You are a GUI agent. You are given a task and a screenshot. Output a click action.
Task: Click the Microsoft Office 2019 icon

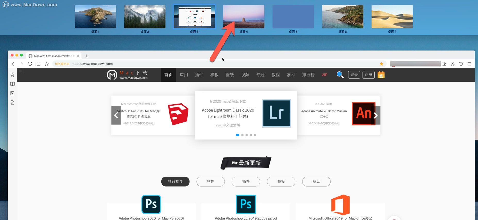[x=340, y=205]
